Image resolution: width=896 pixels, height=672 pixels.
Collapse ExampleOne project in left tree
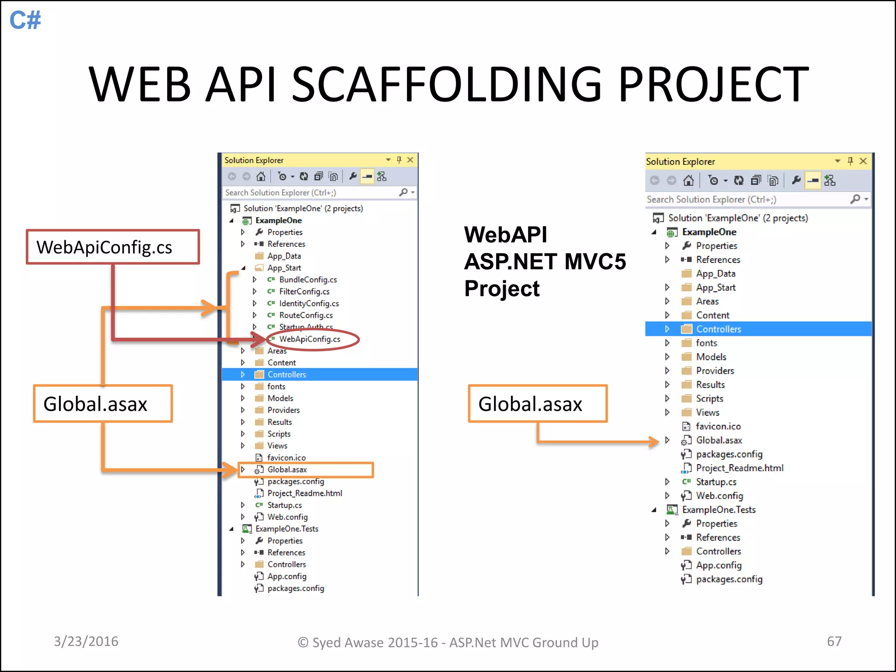[231, 220]
